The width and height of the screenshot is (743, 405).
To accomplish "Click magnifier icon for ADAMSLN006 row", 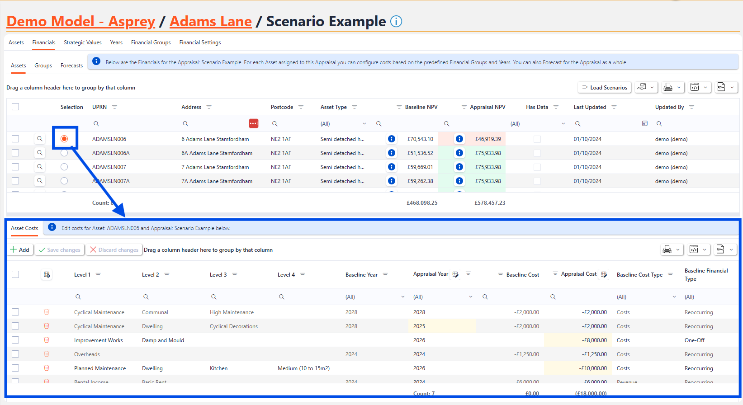I will tap(40, 139).
